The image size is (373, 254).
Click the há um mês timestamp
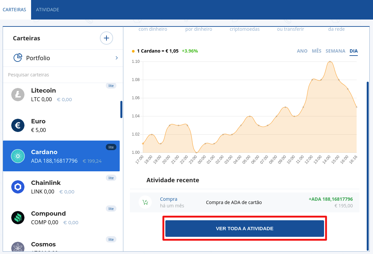tap(172, 206)
